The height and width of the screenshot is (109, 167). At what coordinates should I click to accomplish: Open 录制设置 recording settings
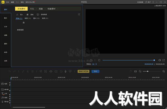42,14
